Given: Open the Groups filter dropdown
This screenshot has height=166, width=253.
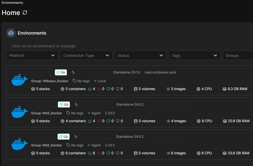Looking at the screenshot, I should coord(237,56).
